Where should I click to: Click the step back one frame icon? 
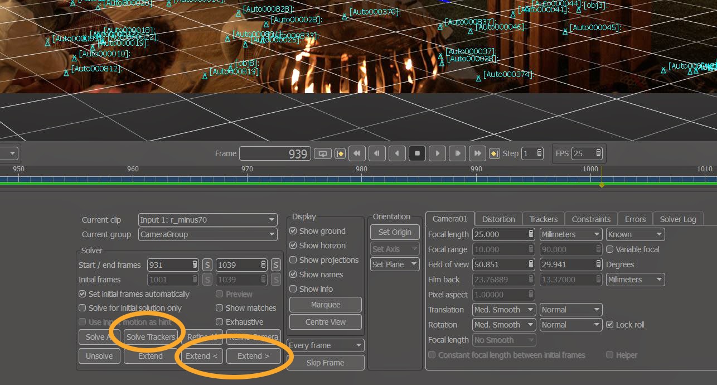point(377,153)
